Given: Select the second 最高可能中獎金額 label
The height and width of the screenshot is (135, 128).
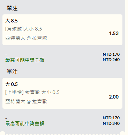Looking at the screenshot, I should coord(25,123).
